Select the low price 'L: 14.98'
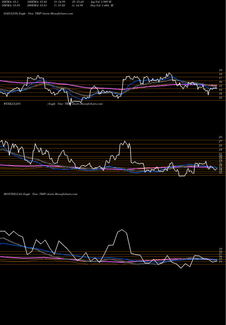 (78, 5)
